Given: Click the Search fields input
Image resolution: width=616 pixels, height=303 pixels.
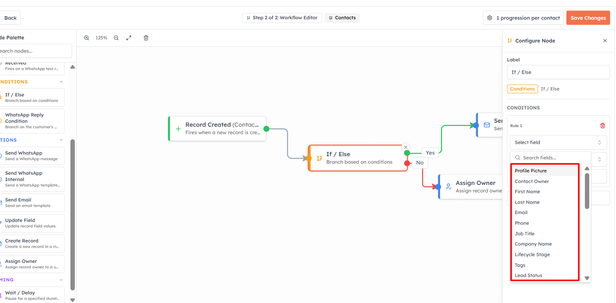Looking at the screenshot, I should pos(551,158).
